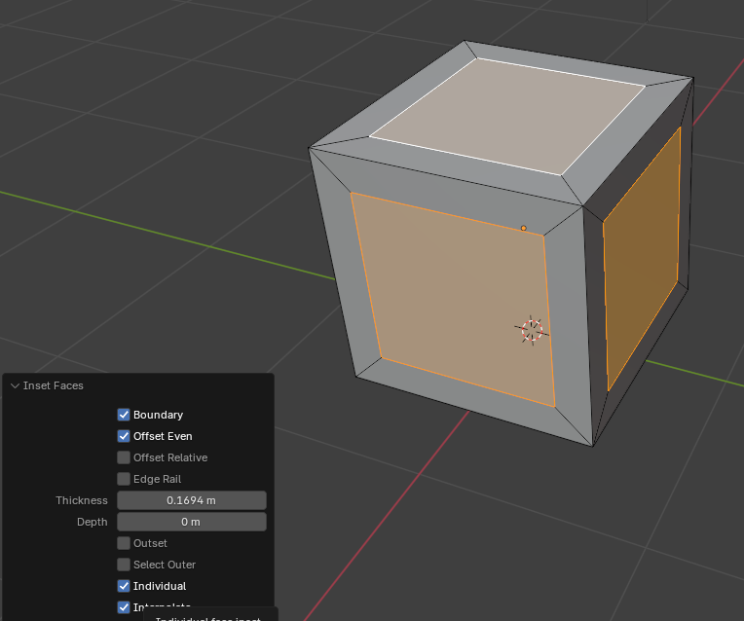Select the right-side dark orange face

642,259
